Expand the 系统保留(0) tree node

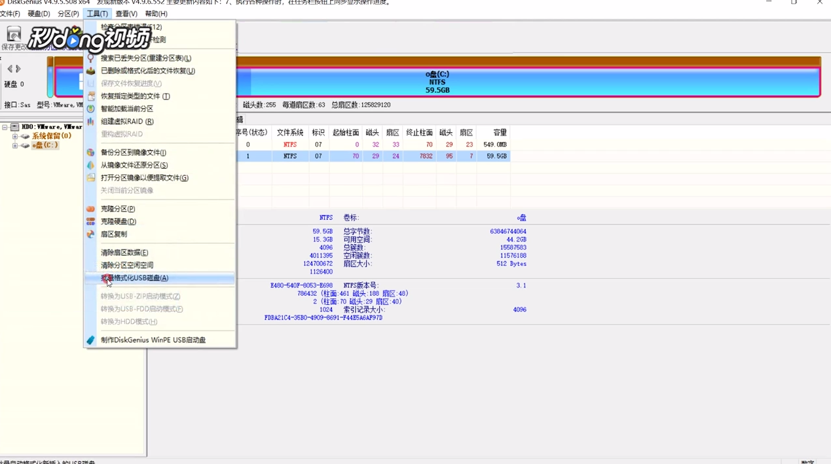point(14,136)
